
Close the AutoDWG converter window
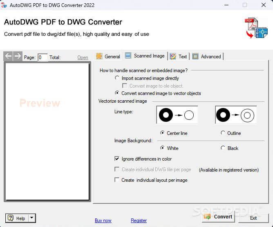pyautogui.click(x=264, y=5)
